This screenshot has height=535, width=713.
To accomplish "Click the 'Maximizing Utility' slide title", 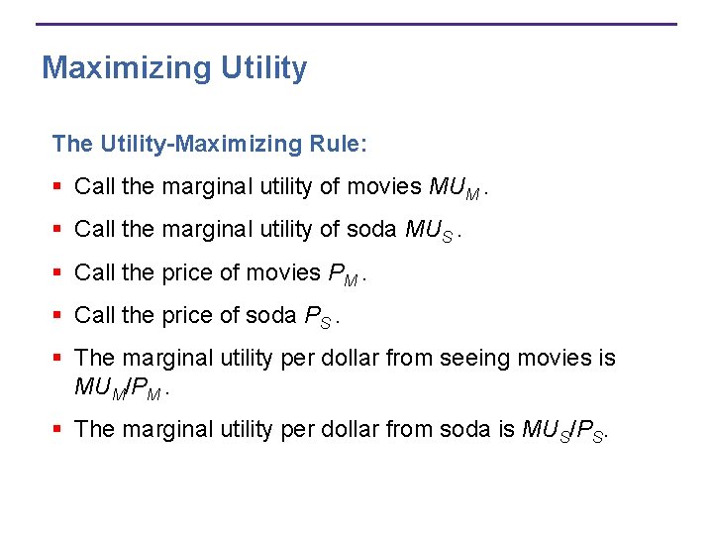I will [x=174, y=68].
